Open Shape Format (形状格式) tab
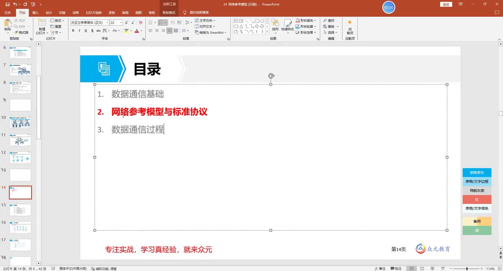 tap(169, 13)
